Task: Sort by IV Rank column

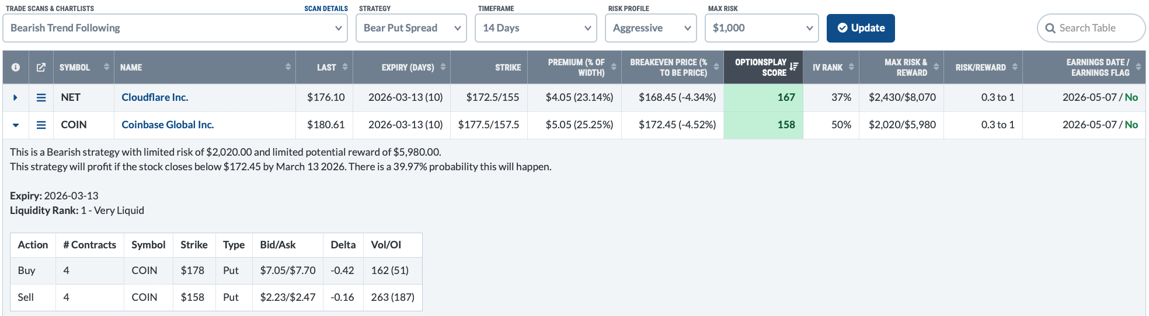Action: (x=851, y=67)
